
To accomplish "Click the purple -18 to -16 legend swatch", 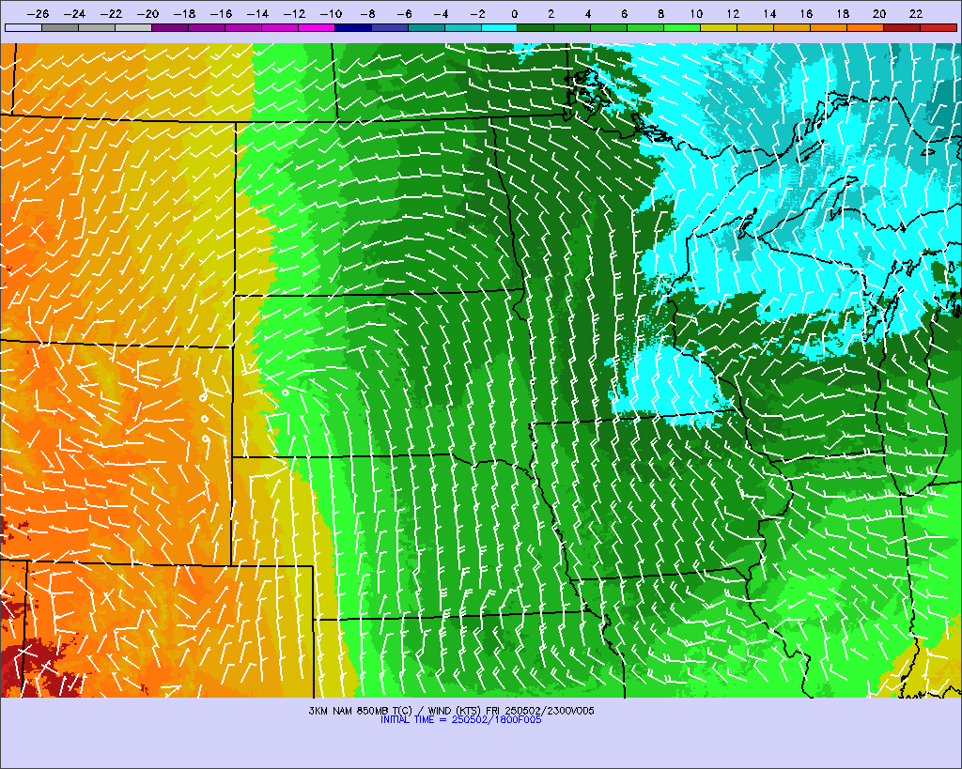I will pyautogui.click(x=207, y=27).
